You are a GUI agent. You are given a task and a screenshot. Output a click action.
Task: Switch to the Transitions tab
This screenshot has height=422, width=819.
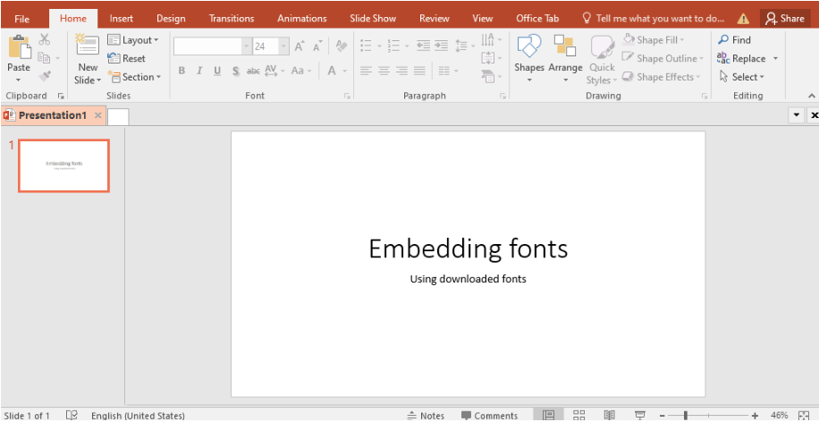pyautogui.click(x=232, y=18)
